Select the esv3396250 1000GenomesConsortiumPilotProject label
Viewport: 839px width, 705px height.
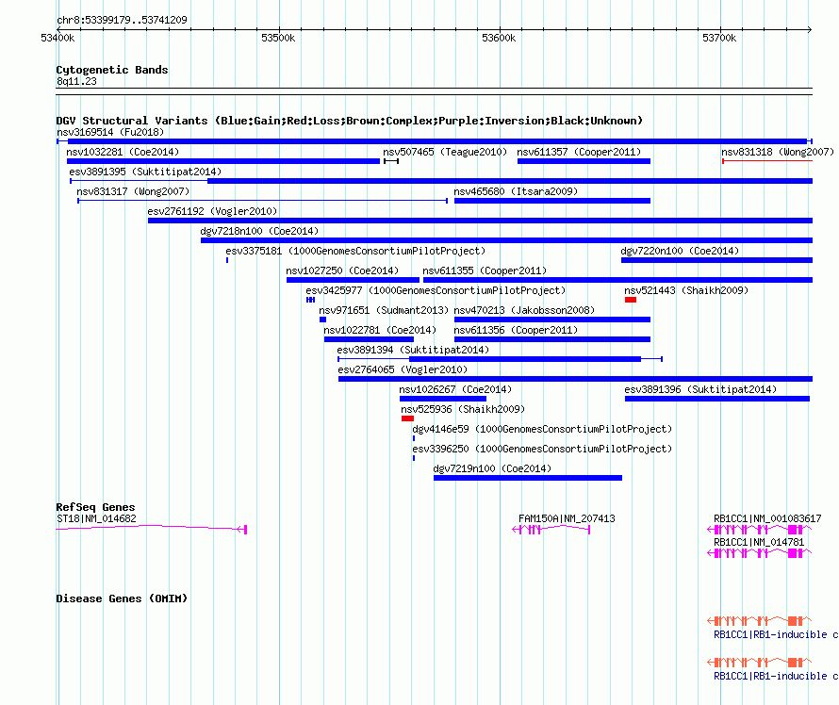click(542, 449)
